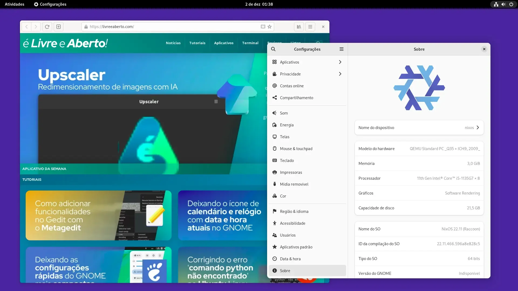Viewport: 518px width, 291px height.
Task: Click ID da compilação do SO row
Action: click(419, 244)
